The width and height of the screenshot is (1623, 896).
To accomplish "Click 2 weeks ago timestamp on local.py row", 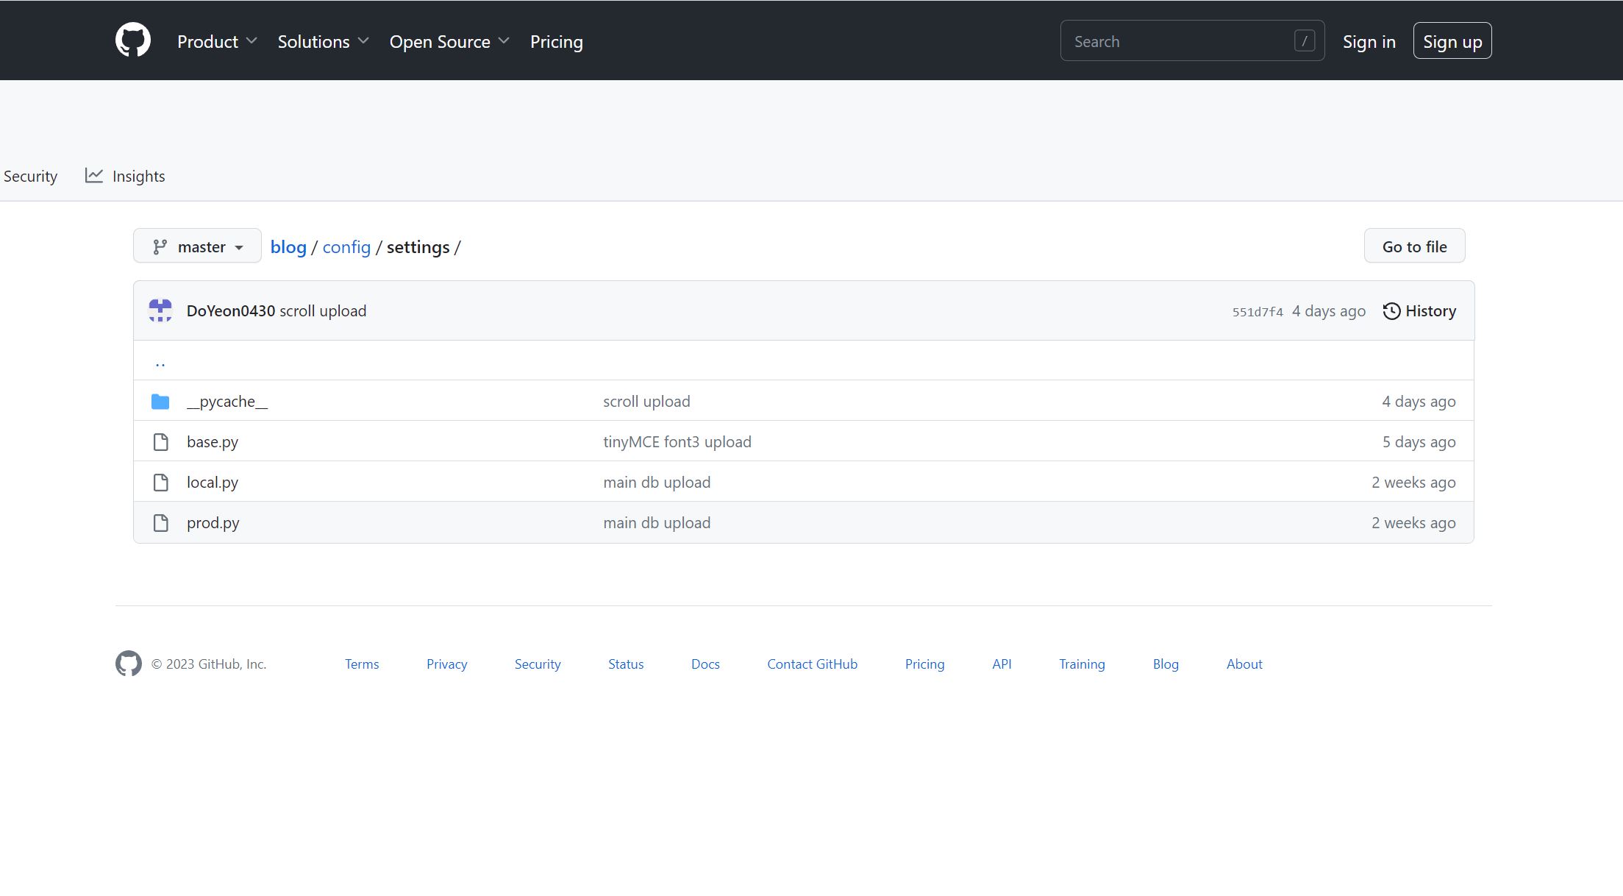I will tap(1413, 482).
